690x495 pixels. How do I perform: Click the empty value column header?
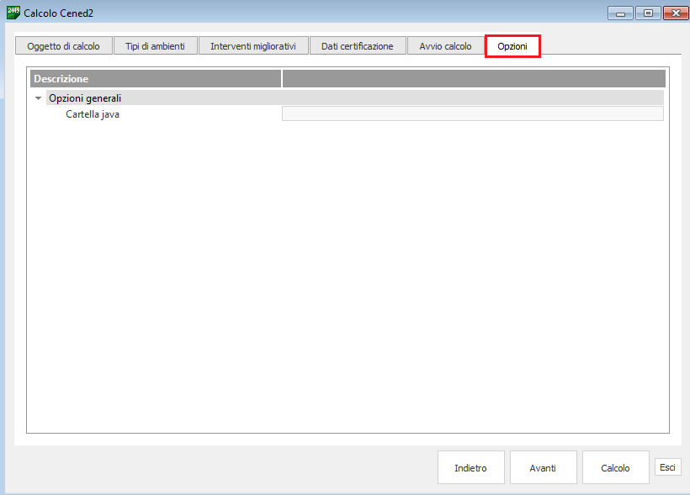click(474, 79)
